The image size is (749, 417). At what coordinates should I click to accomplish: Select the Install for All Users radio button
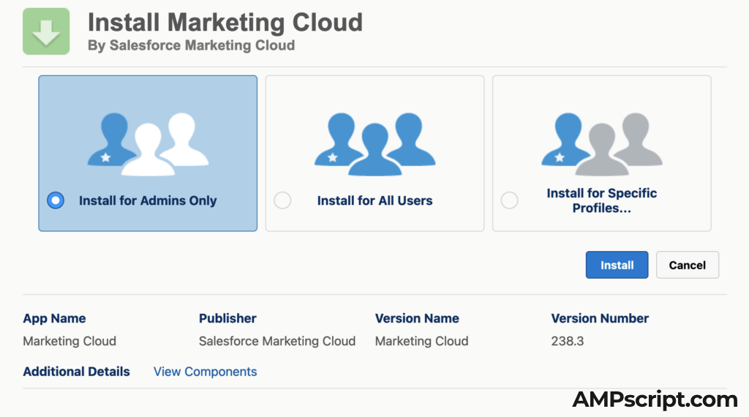pos(282,200)
